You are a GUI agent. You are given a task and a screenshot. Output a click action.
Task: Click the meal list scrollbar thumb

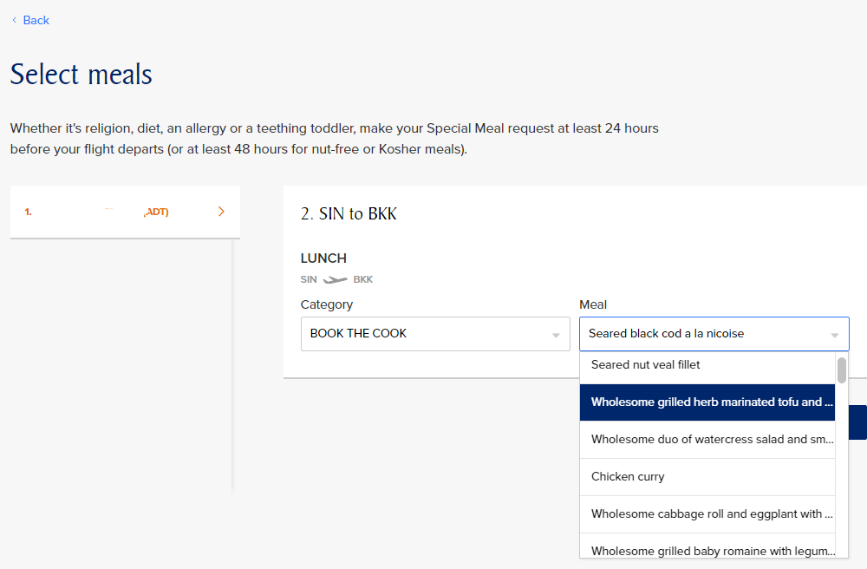coord(842,370)
